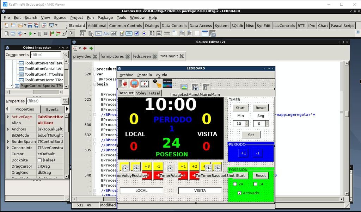Click inside the VISITA text field
Viewport: 361px width, 212px height.
(200, 190)
